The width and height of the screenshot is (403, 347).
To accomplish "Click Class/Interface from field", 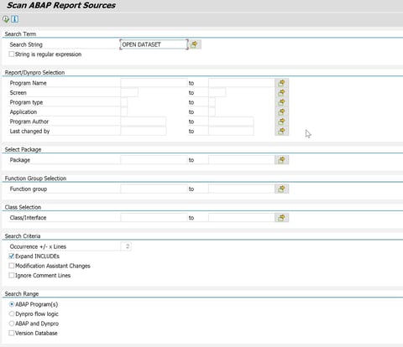I will pyautogui.click(x=154, y=218).
